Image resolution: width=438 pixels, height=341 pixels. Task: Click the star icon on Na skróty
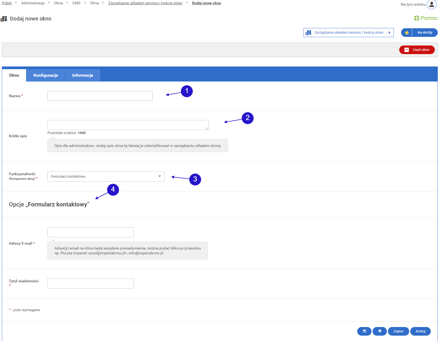click(407, 33)
